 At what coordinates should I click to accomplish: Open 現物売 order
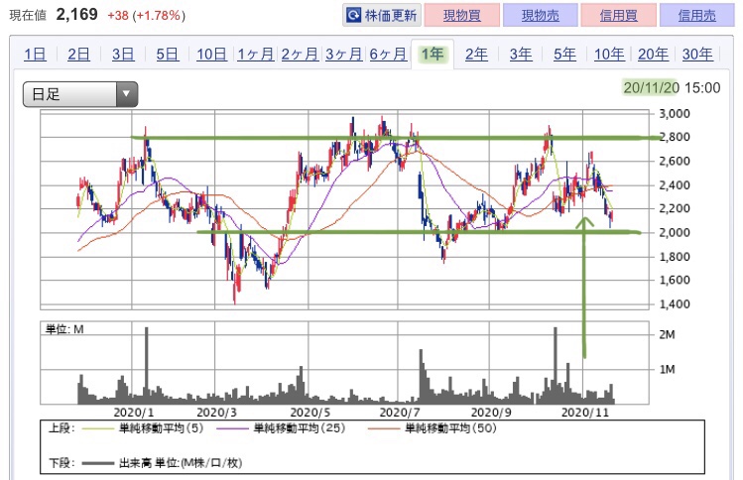tap(541, 16)
